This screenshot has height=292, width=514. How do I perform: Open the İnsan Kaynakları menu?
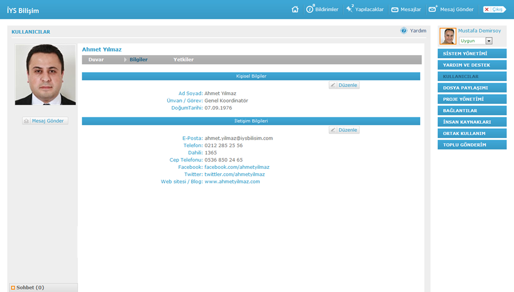click(x=472, y=122)
